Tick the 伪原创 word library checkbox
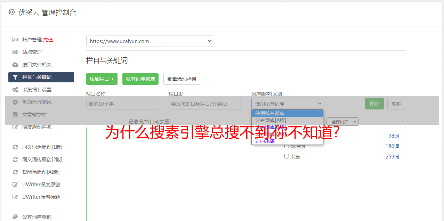Viewport: 444px width, 221px height. coord(287,146)
